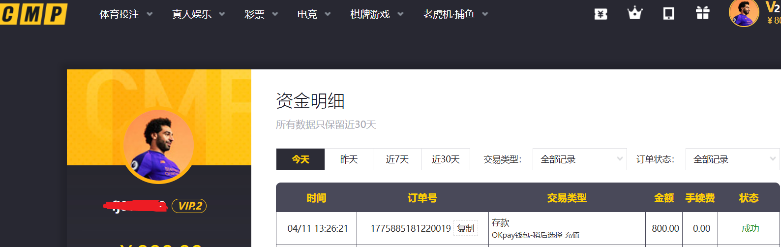The image size is (781, 247).
Task: Click the CMP logo
Action: (x=33, y=14)
